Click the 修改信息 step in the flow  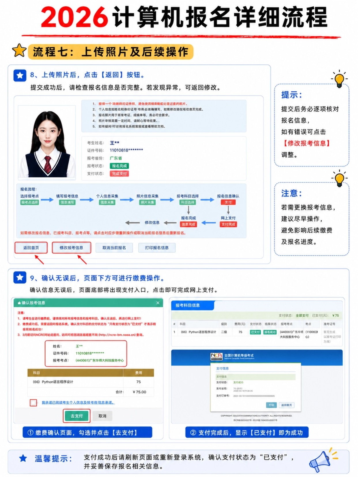coord(152,222)
